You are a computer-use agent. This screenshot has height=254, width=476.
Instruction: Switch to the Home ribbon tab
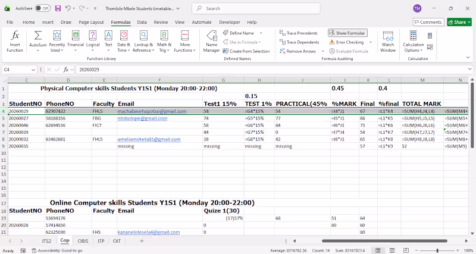tap(29, 22)
